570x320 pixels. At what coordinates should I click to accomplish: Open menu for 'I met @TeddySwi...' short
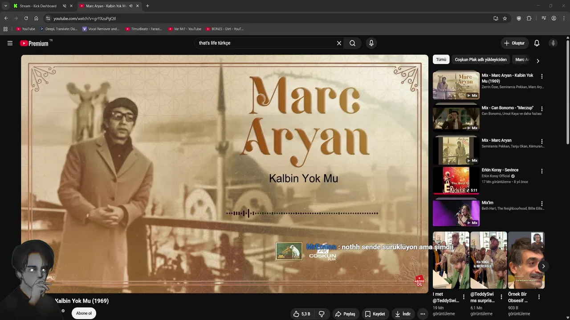[464, 297]
